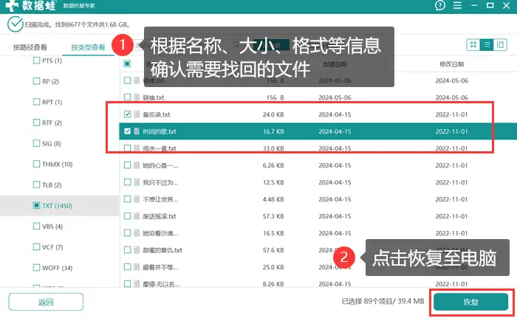Image resolution: width=517 pixels, height=321 pixels.
Task: Tick the SIG (8) file type checkbox
Action: point(37,143)
